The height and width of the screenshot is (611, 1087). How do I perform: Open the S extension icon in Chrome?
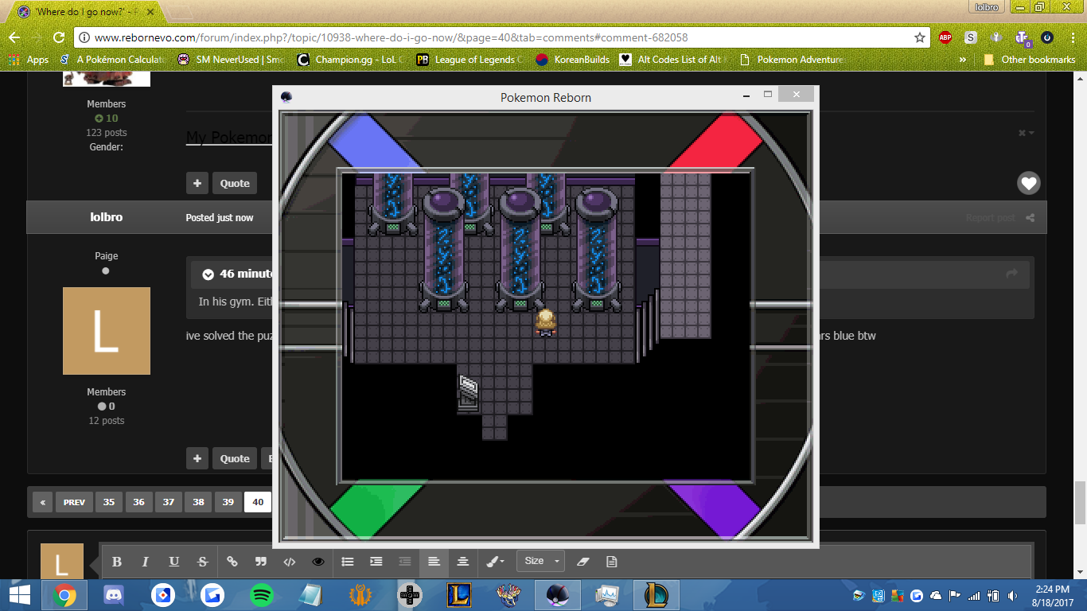[970, 37]
